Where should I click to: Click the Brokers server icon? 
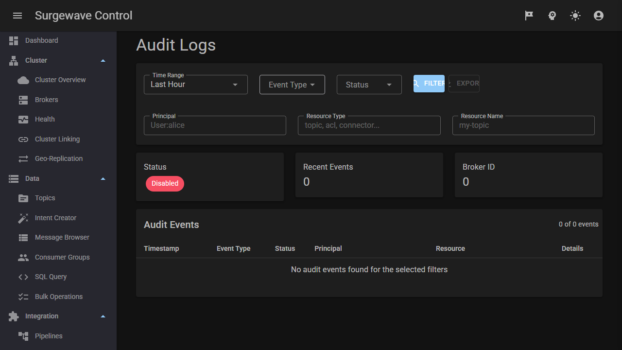coord(23,100)
